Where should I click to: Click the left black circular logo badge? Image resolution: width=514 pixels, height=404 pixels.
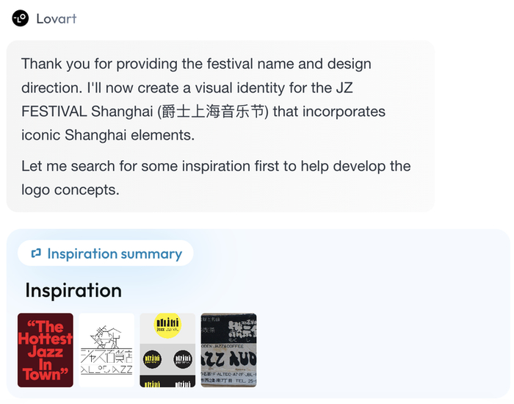[153, 358]
